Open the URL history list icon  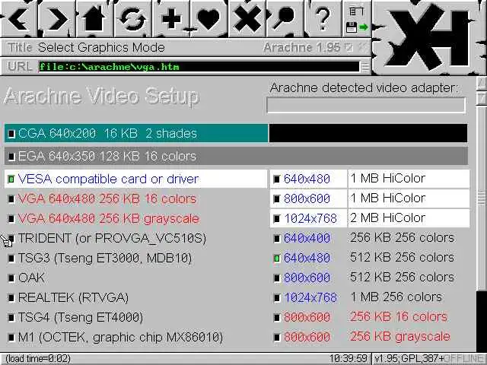click(x=365, y=67)
